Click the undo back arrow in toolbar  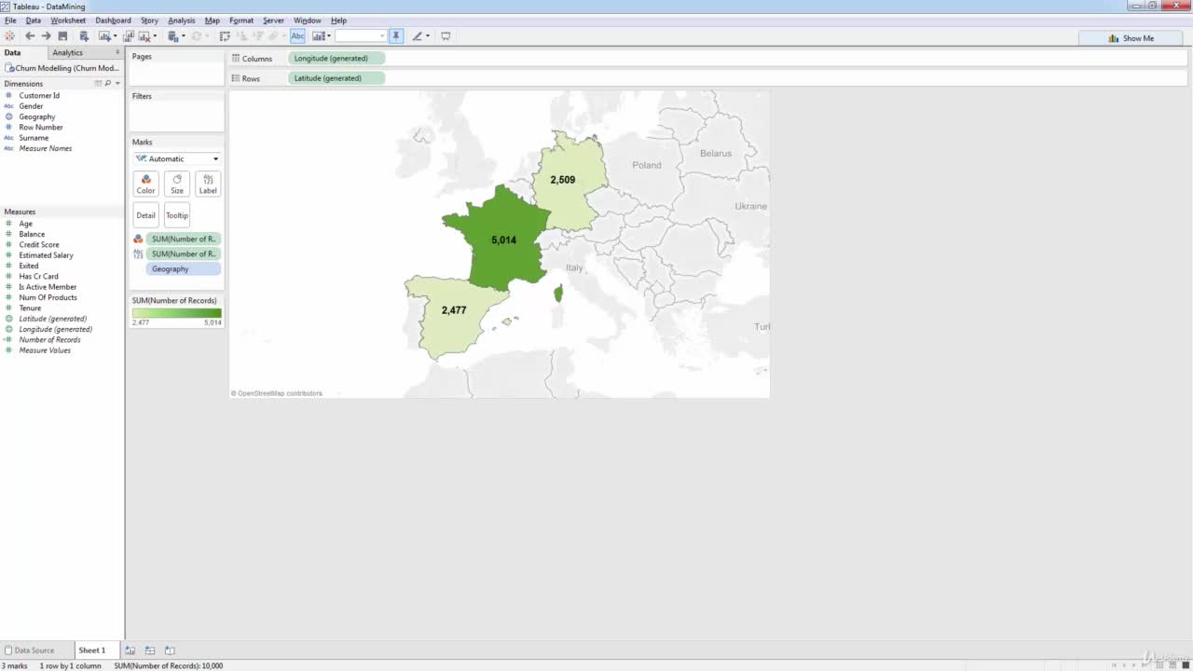[30, 36]
